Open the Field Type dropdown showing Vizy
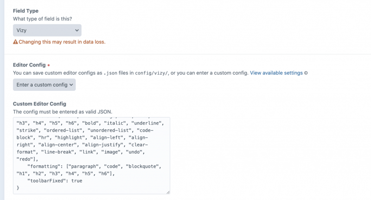The width and height of the screenshot is (371, 200). click(x=46, y=30)
